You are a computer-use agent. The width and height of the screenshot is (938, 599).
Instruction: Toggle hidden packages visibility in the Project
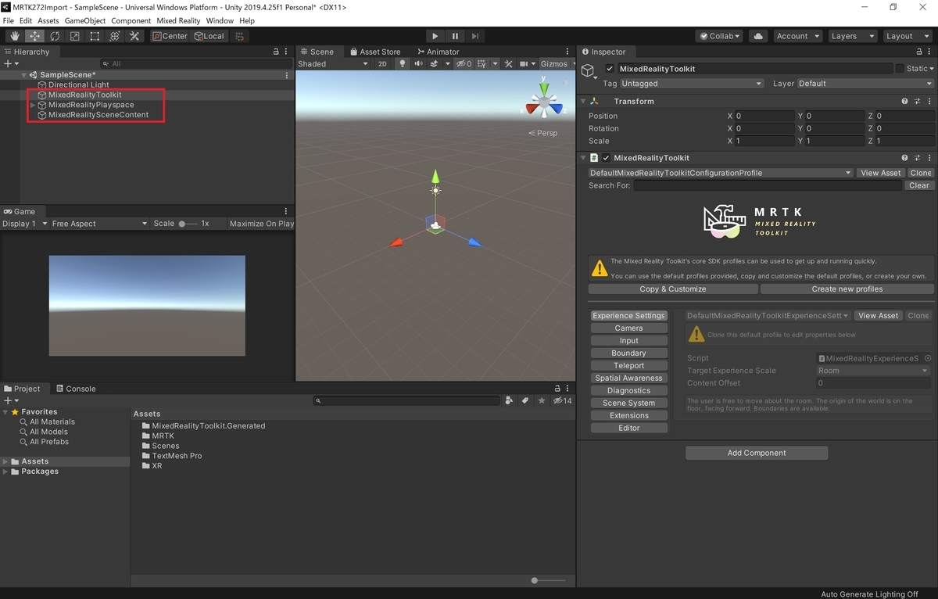562,400
